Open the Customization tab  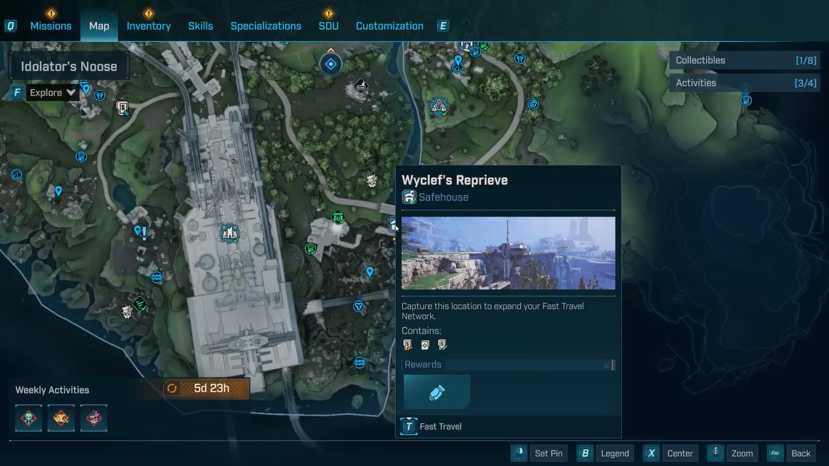pos(390,26)
